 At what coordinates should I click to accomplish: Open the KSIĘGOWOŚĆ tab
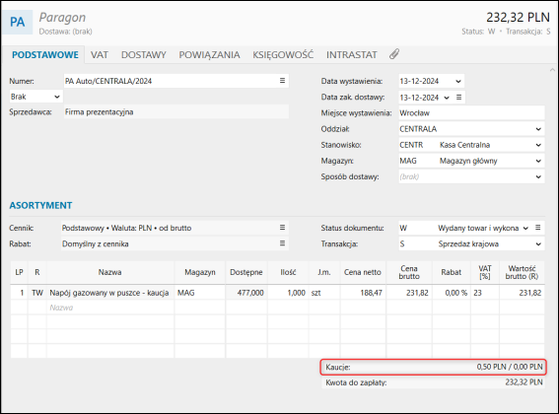coord(283,55)
